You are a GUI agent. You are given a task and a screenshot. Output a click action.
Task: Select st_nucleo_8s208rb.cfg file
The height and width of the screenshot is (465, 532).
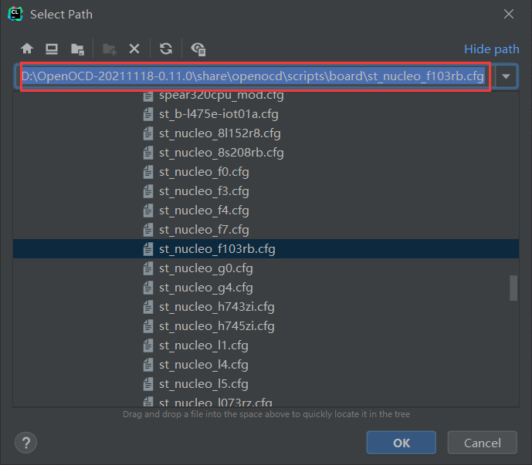(221, 153)
